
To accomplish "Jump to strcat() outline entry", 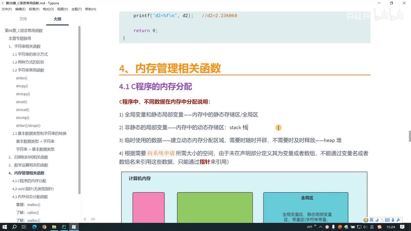I will point(22,102).
